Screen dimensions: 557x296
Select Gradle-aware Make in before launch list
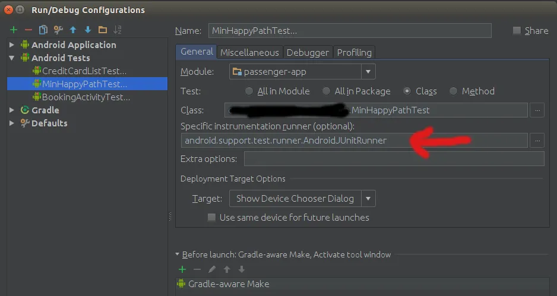click(x=362, y=284)
